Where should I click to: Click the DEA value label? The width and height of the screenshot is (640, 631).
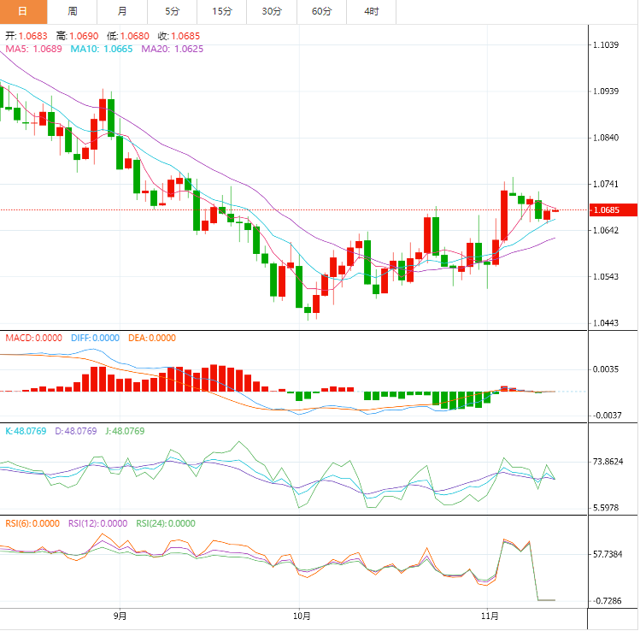pyautogui.click(x=152, y=338)
